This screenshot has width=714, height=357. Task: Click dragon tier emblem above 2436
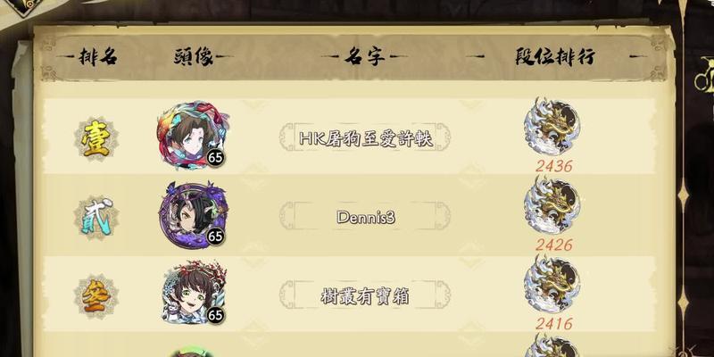click(552, 127)
